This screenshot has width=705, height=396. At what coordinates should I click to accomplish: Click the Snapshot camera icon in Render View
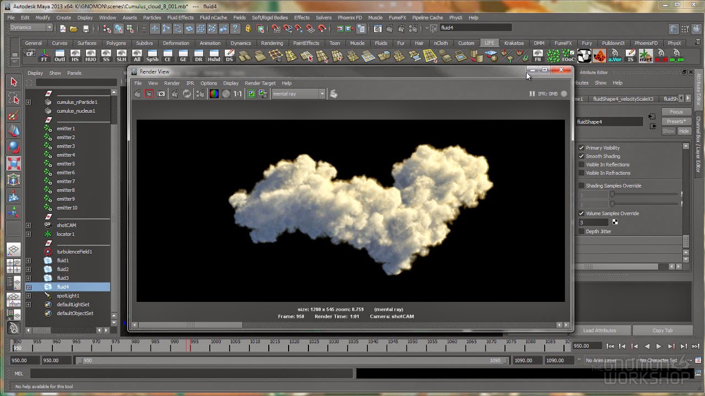161,94
